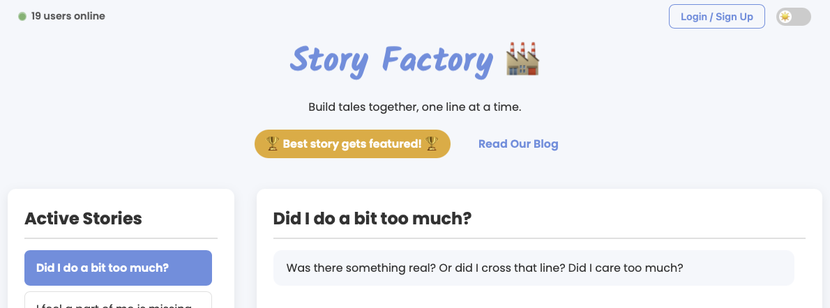The height and width of the screenshot is (308, 830).
Task: Open the Login / Sign Up button
Action: pyautogui.click(x=716, y=17)
